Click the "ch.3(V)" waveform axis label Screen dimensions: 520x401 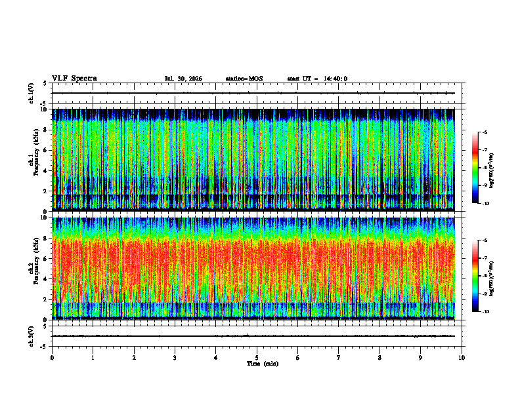32,336
